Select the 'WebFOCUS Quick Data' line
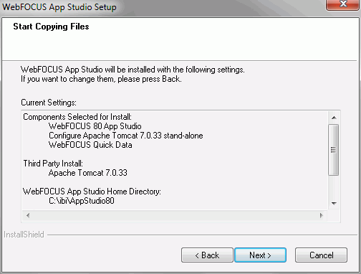 tap(90, 145)
